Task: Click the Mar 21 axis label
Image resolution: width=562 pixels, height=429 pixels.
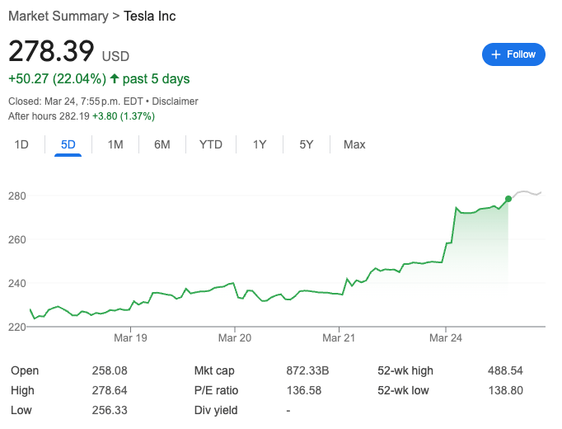Action: click(x=339, y=338)
